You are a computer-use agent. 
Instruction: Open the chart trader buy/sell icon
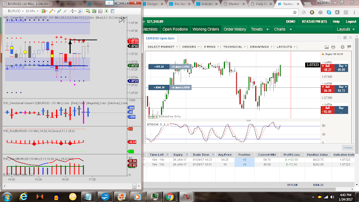tap(88, 11)
